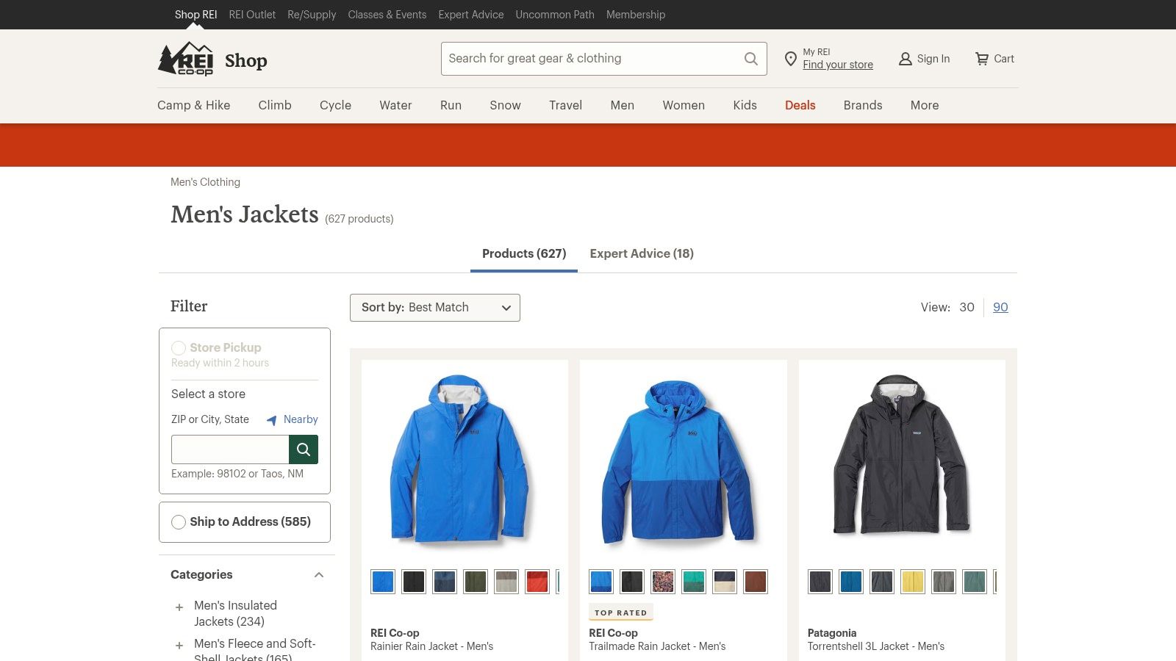Open Classes & Events link
1176x661 pixels.
point(387,15)
